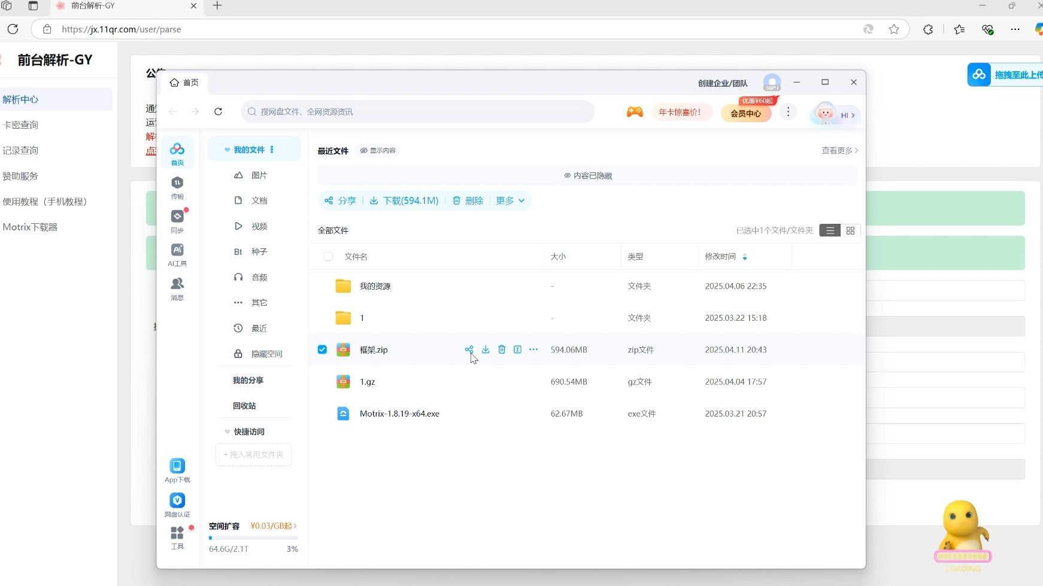Open the 我的资源 folder row
This screenshot has height=586, width=1043.
(x=586, y=286)
